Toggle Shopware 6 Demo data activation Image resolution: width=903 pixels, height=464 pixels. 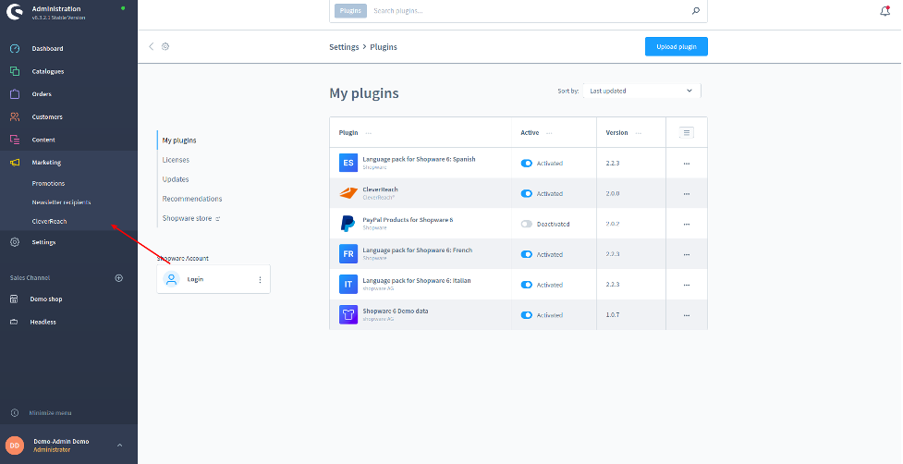pyautogui.click(x=527, y=315)
